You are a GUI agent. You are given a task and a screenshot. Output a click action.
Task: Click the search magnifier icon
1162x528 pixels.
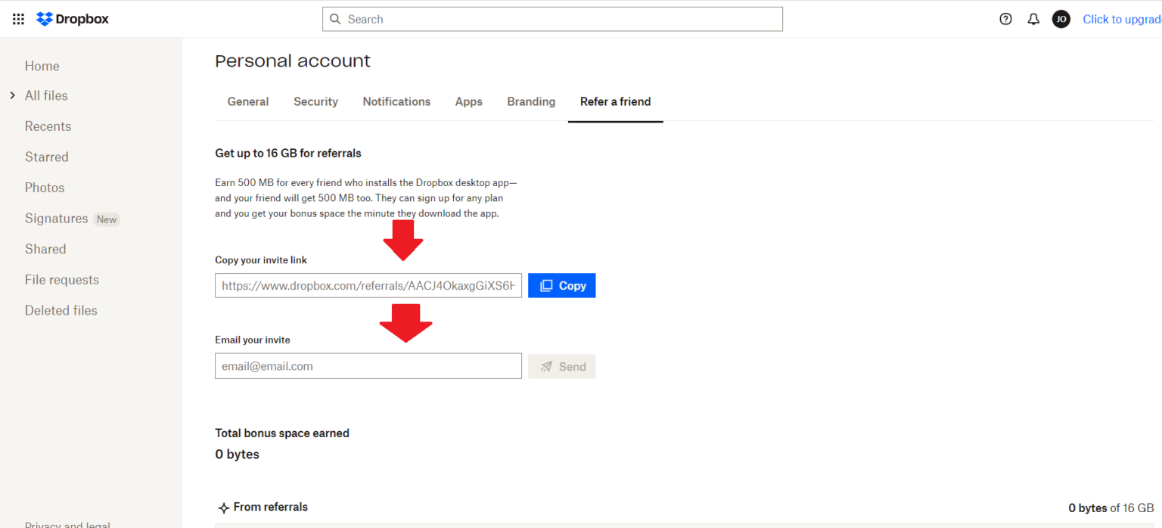335,19
